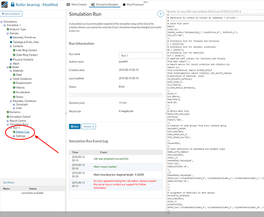264x217 pixels.
Task: Collapse the Domain tree node
Action: 7,33
